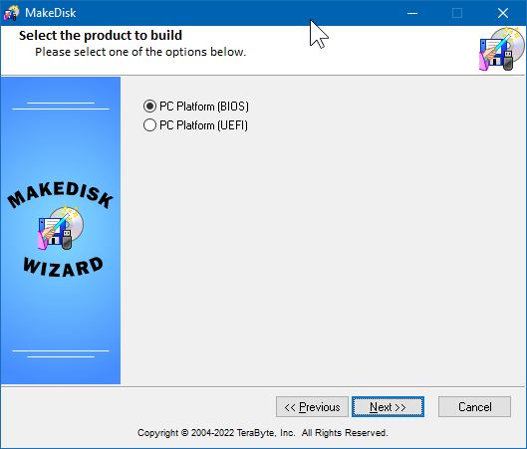Click the wizard disk icon in header
The height and width of the screenshot is (449, 527).
[x=501, y=50]
